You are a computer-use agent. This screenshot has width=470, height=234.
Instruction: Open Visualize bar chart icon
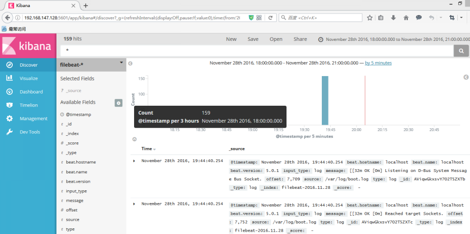[x=9, y=78]
